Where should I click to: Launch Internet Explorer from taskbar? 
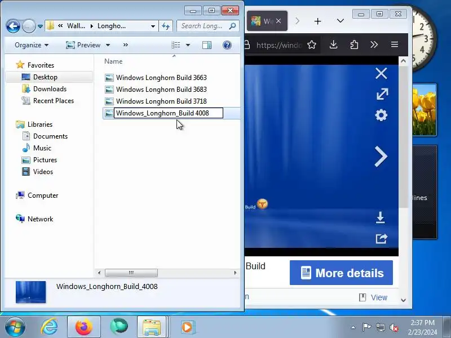coord(49,327)
